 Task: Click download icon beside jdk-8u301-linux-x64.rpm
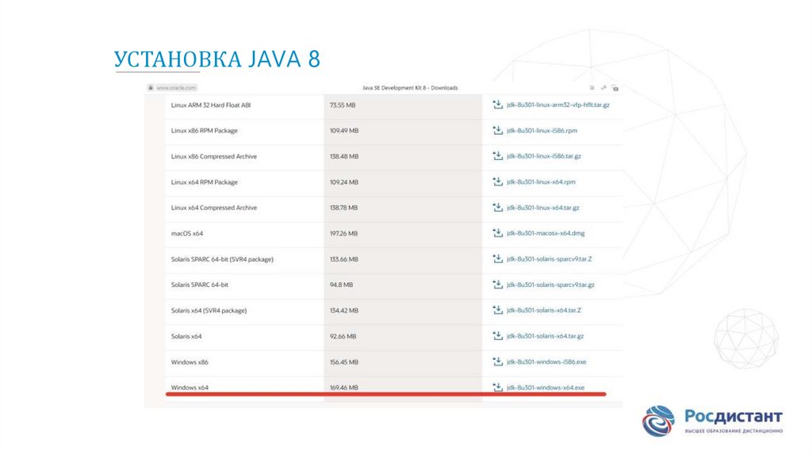(498, 182)
